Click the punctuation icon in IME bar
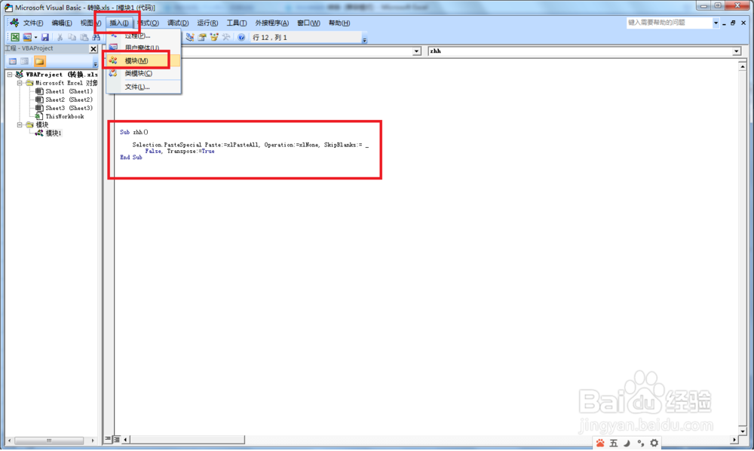Viewport: 754px width, 451px height. [x=640, y=443]
